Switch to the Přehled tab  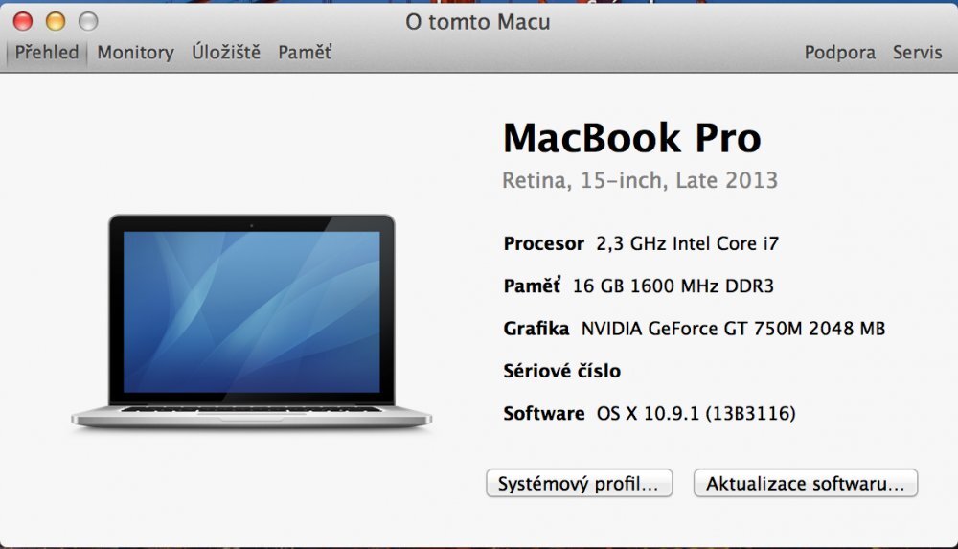[x=46, y=52]
